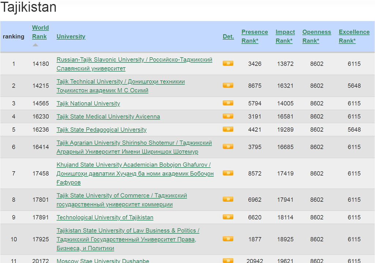This screenshot has height=263, width=375.
Task: Open Tajik National University link
Action: [88, 103]
